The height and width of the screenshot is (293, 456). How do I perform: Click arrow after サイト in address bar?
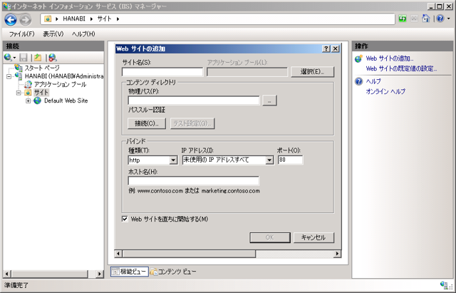[118, 19]
